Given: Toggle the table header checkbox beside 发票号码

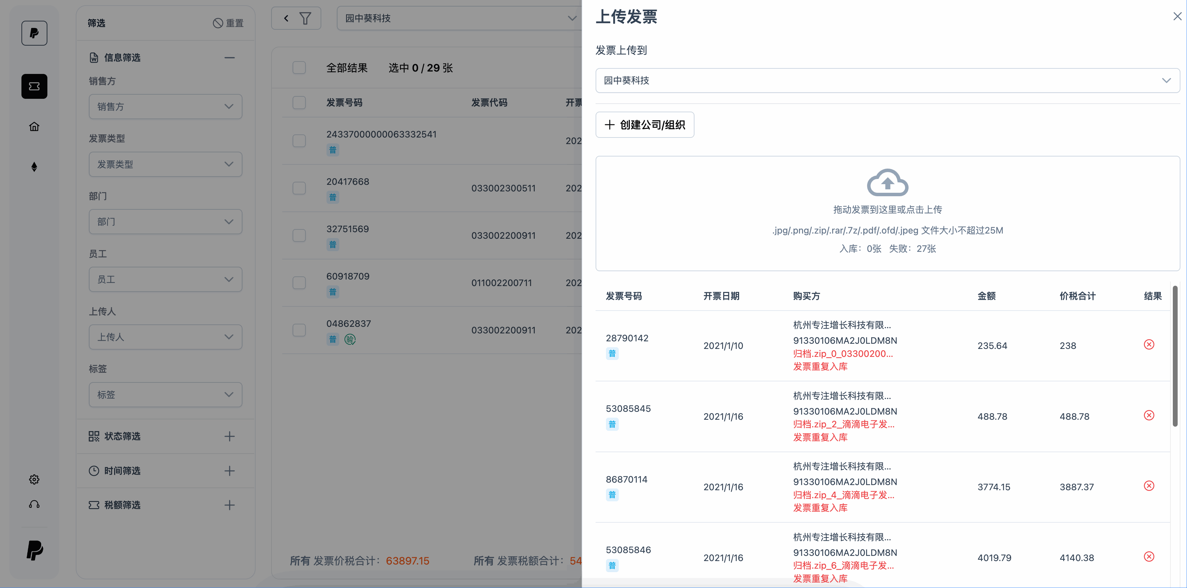Looking at the screenshot, I should 299,102.
